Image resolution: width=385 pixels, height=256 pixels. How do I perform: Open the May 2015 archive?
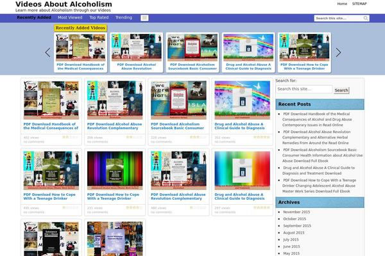point(291,253)
